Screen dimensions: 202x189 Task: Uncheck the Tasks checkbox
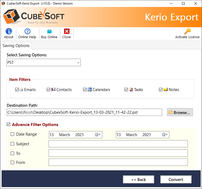pos(126,89)
